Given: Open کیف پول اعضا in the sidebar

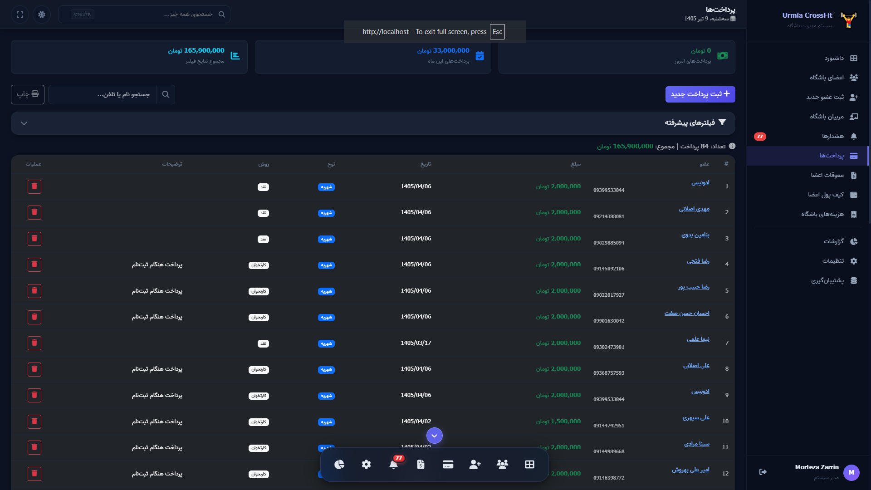Looking at the screenshot, I should [807, 195].
